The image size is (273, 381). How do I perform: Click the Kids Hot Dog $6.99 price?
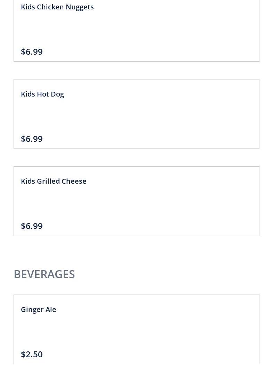coord(32,139)
